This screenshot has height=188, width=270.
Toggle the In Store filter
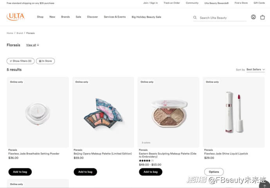[45, 61]
